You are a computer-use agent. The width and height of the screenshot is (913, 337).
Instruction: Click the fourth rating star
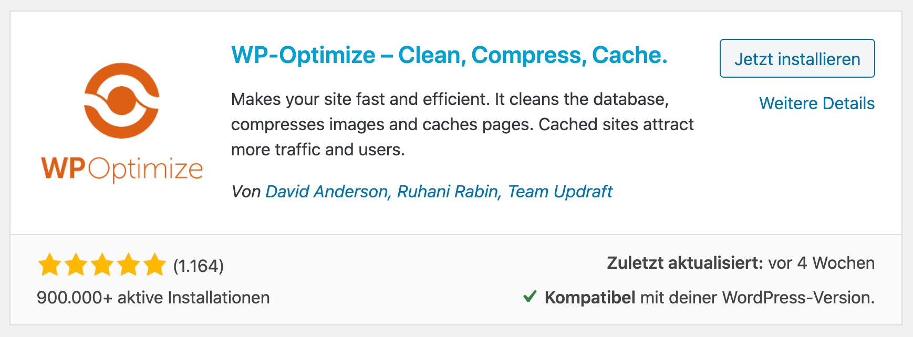click(x=128, y=265)
